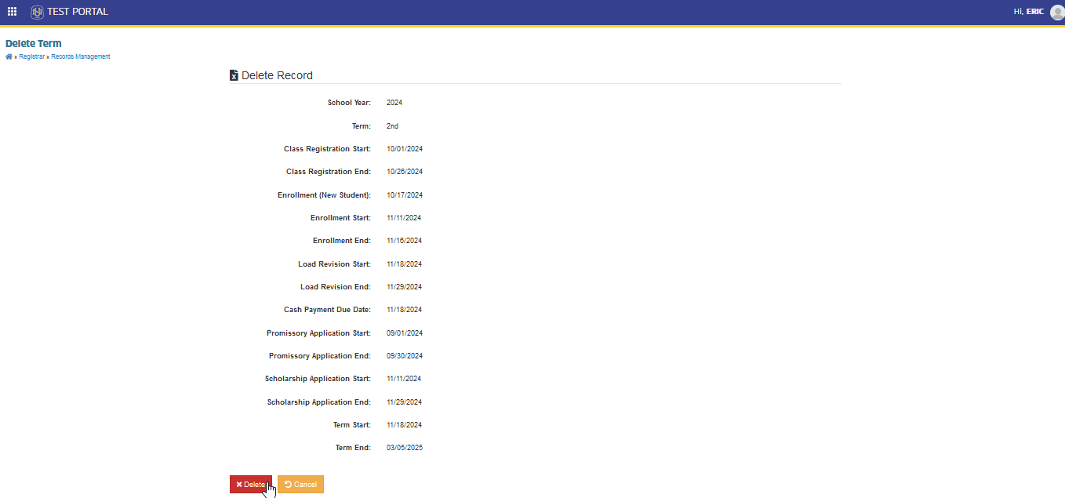This screenshot has height=498, width=1065.
Task: Click the Delete Record section heading text
Action: click(277, 76)
